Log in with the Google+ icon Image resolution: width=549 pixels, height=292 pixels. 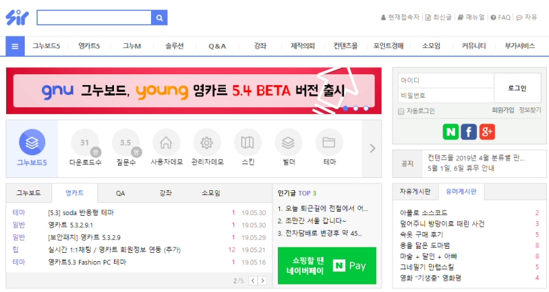[x=487, y=132]
